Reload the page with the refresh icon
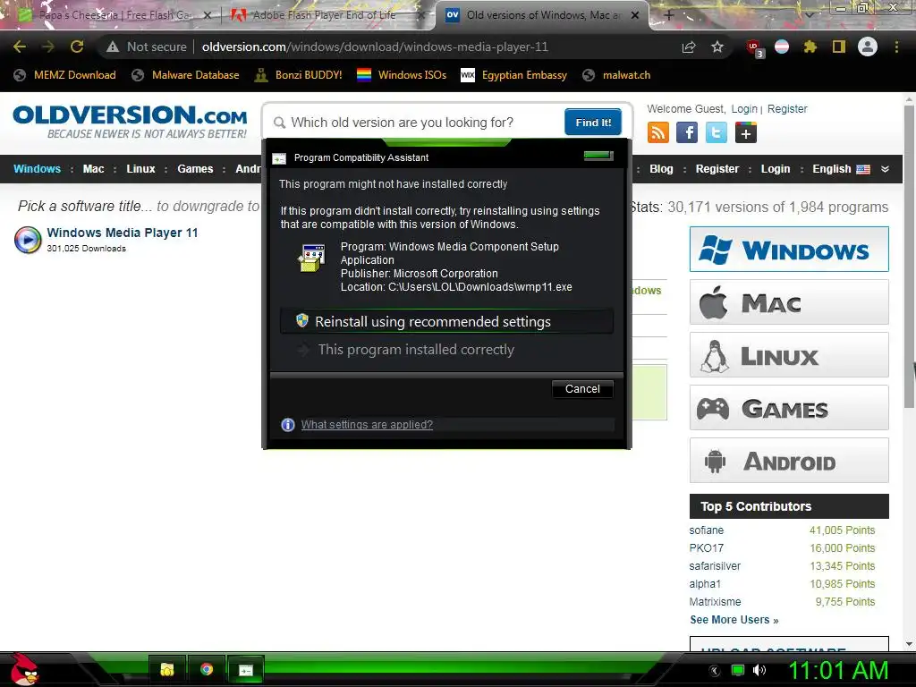916x687 pixels. pyautogui.click(x=77, y=47)
